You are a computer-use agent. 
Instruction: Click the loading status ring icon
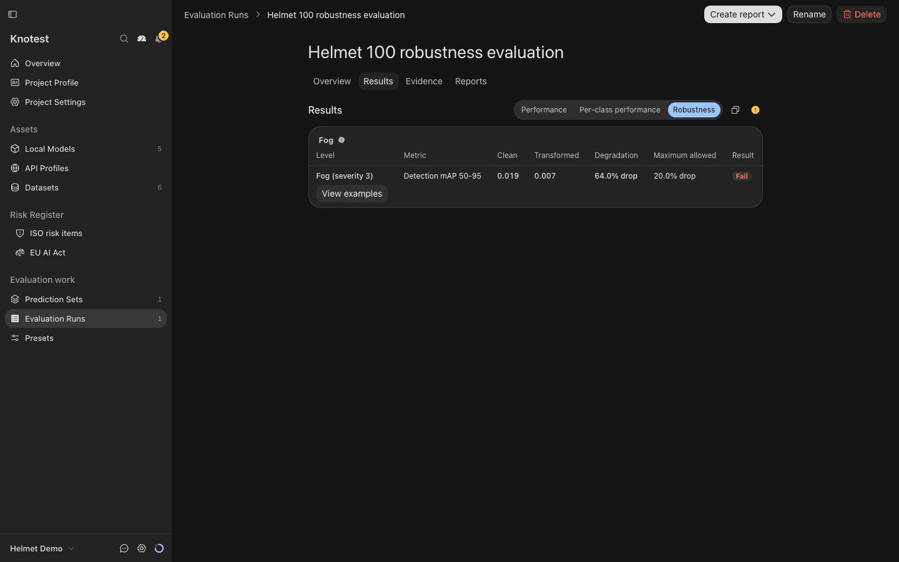[159, 548]
